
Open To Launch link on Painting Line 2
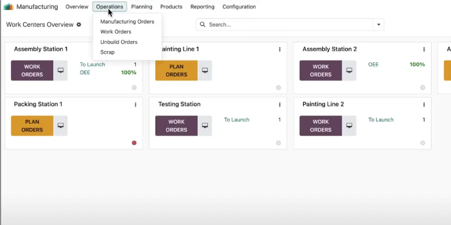coord(381,120)
